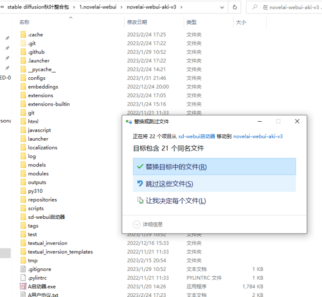The width and height of the screenshot is (322, 297).
Task: Select the repositories folder icon
Action: point(23,199)
